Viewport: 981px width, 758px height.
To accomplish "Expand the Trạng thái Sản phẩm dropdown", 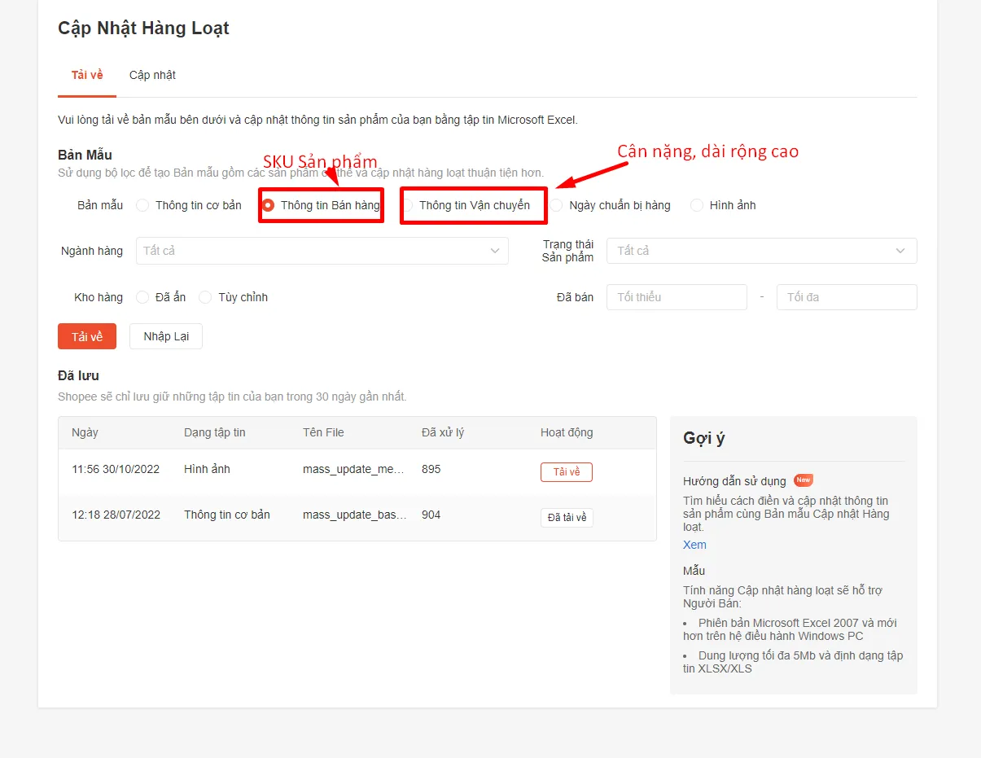I will click(762, 251).
